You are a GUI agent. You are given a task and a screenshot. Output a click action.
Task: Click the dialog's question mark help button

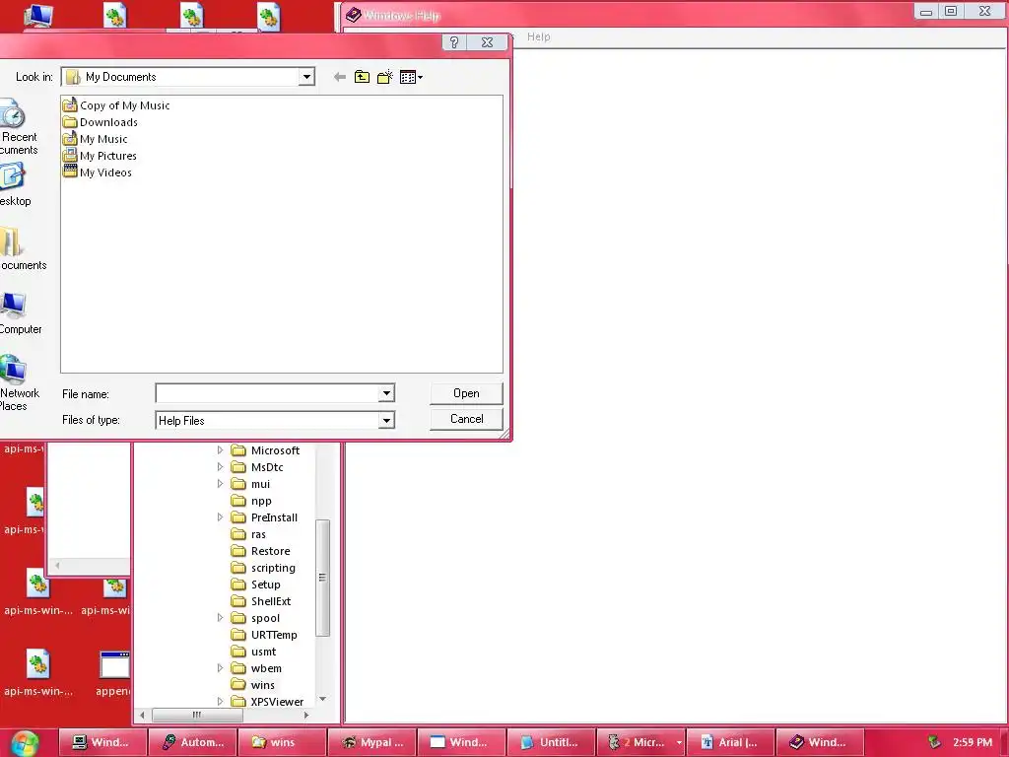454,42
